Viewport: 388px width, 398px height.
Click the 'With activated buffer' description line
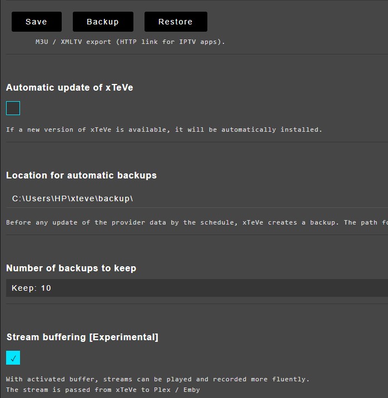157,379
